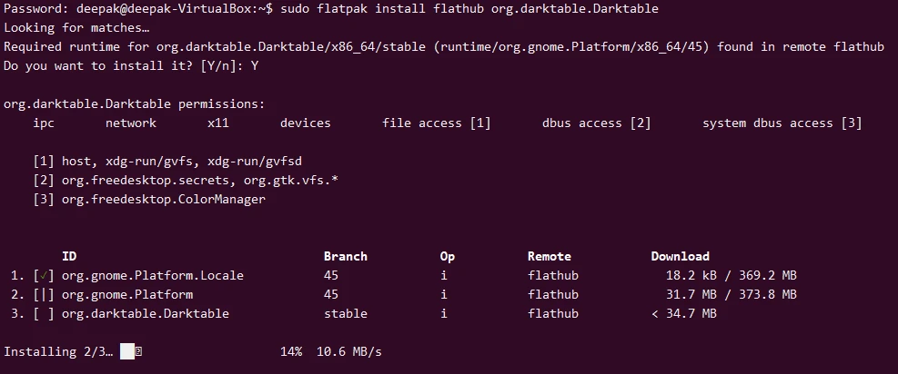Viewport: 898px width, 374px height.
Task: Click the Download column header
Action: tap(681, 256)
